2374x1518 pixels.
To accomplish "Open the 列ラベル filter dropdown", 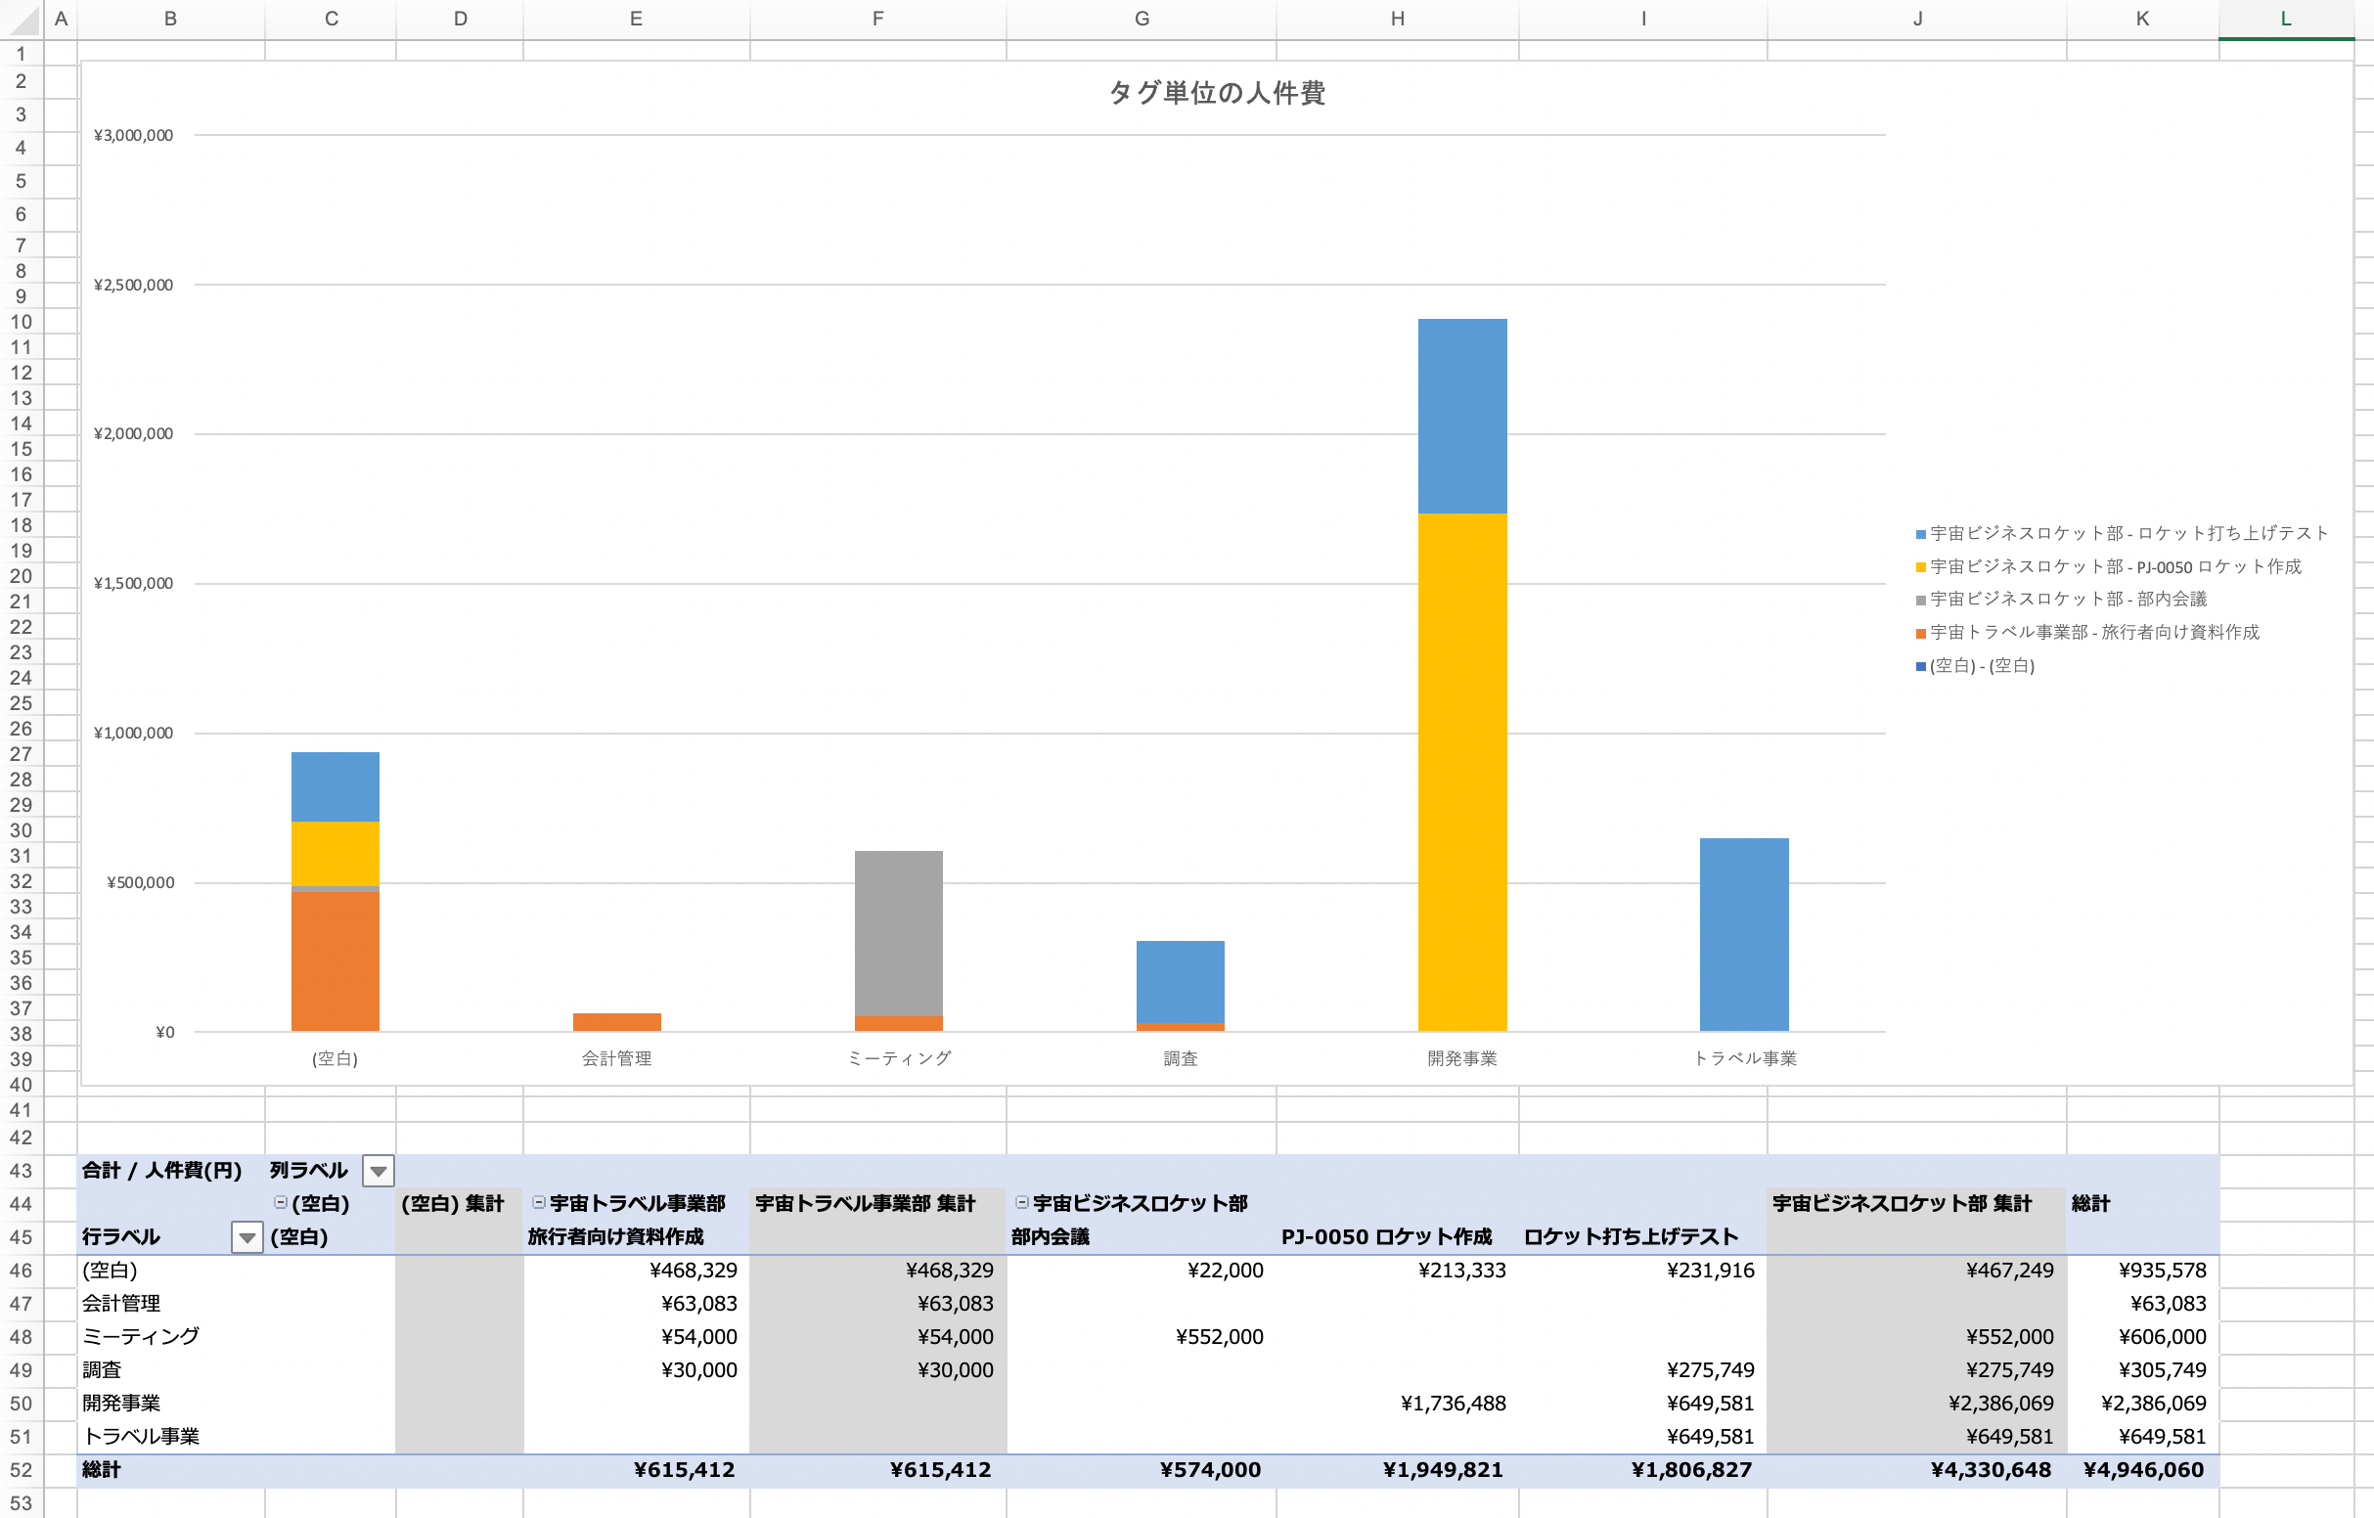I will pyautogui.click(x=378, y=1171).
